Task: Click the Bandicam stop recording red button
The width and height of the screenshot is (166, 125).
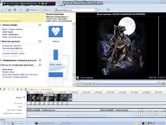Action: coord(53,4)
